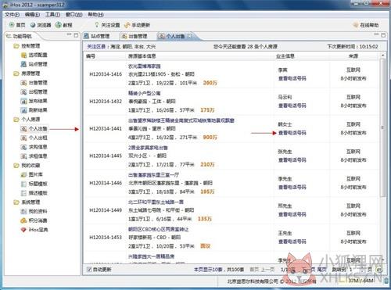The width and height of the screenshot is (391, 290).
Task: Click the 房源基本信息 column header
Action: click(x=142, y=56)
